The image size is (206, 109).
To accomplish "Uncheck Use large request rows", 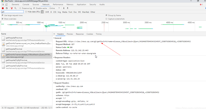I will (x=2, y=15).
